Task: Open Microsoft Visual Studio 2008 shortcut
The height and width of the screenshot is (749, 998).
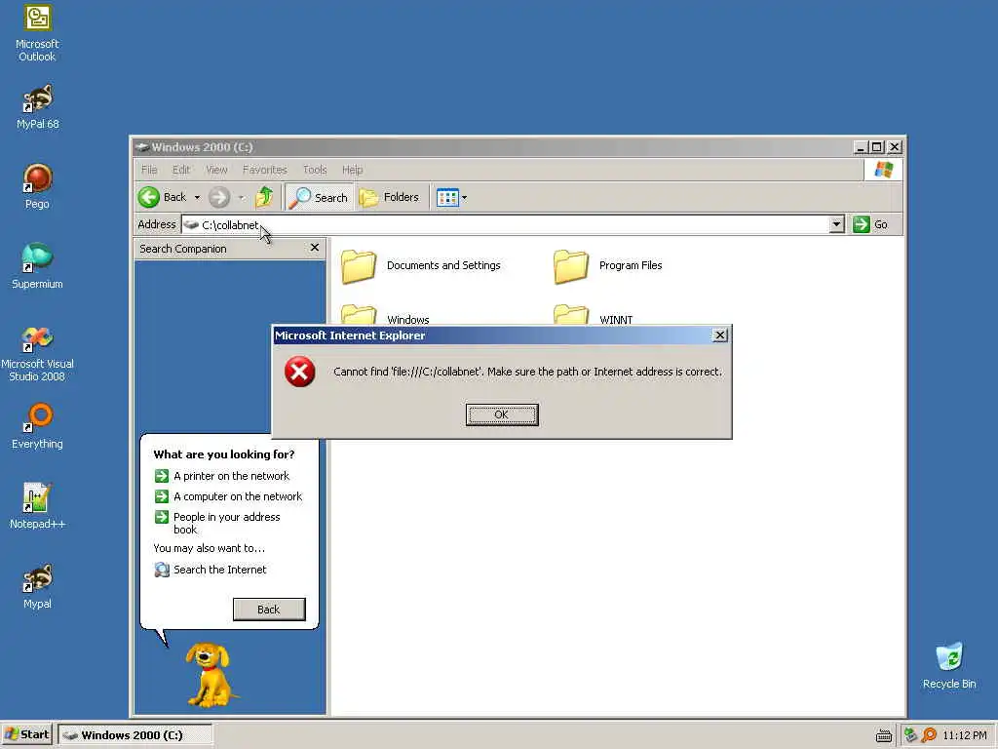Action: point(37,353)
